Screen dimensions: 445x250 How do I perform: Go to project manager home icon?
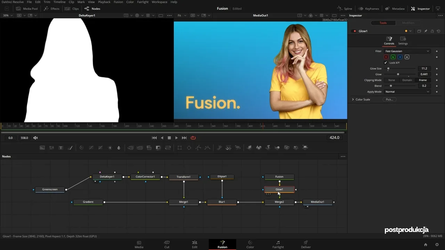coord(426,245)
